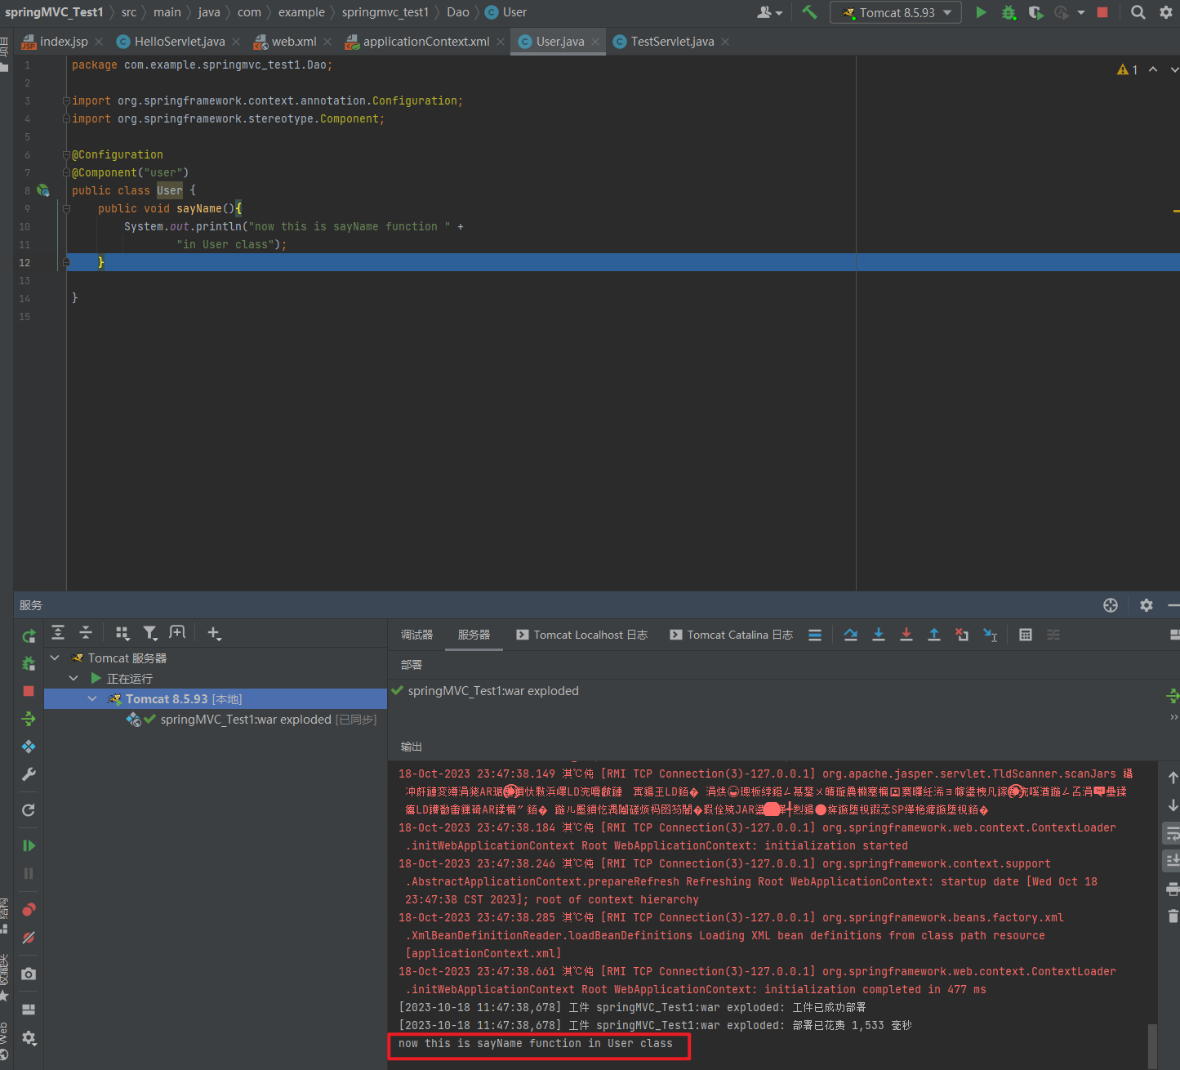Start debugging with the top bug icon
The height and width of the screenshot is (1070, 1180).
pos(1009,12)
